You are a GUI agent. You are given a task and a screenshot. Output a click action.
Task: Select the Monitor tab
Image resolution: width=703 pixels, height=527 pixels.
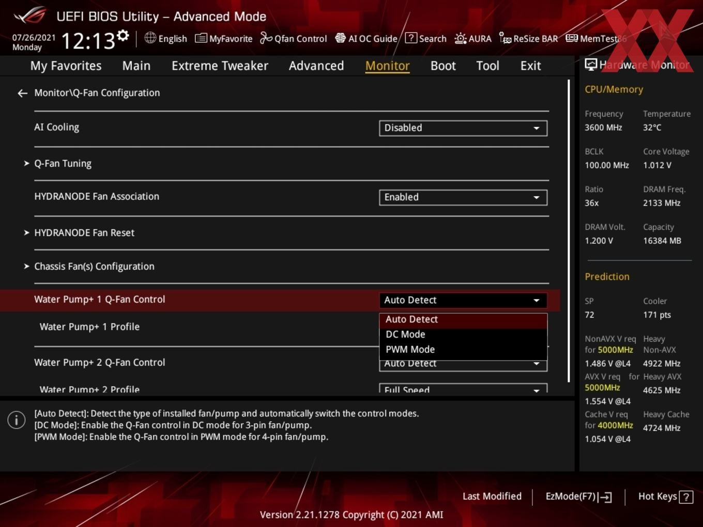[x=388, y=66]
